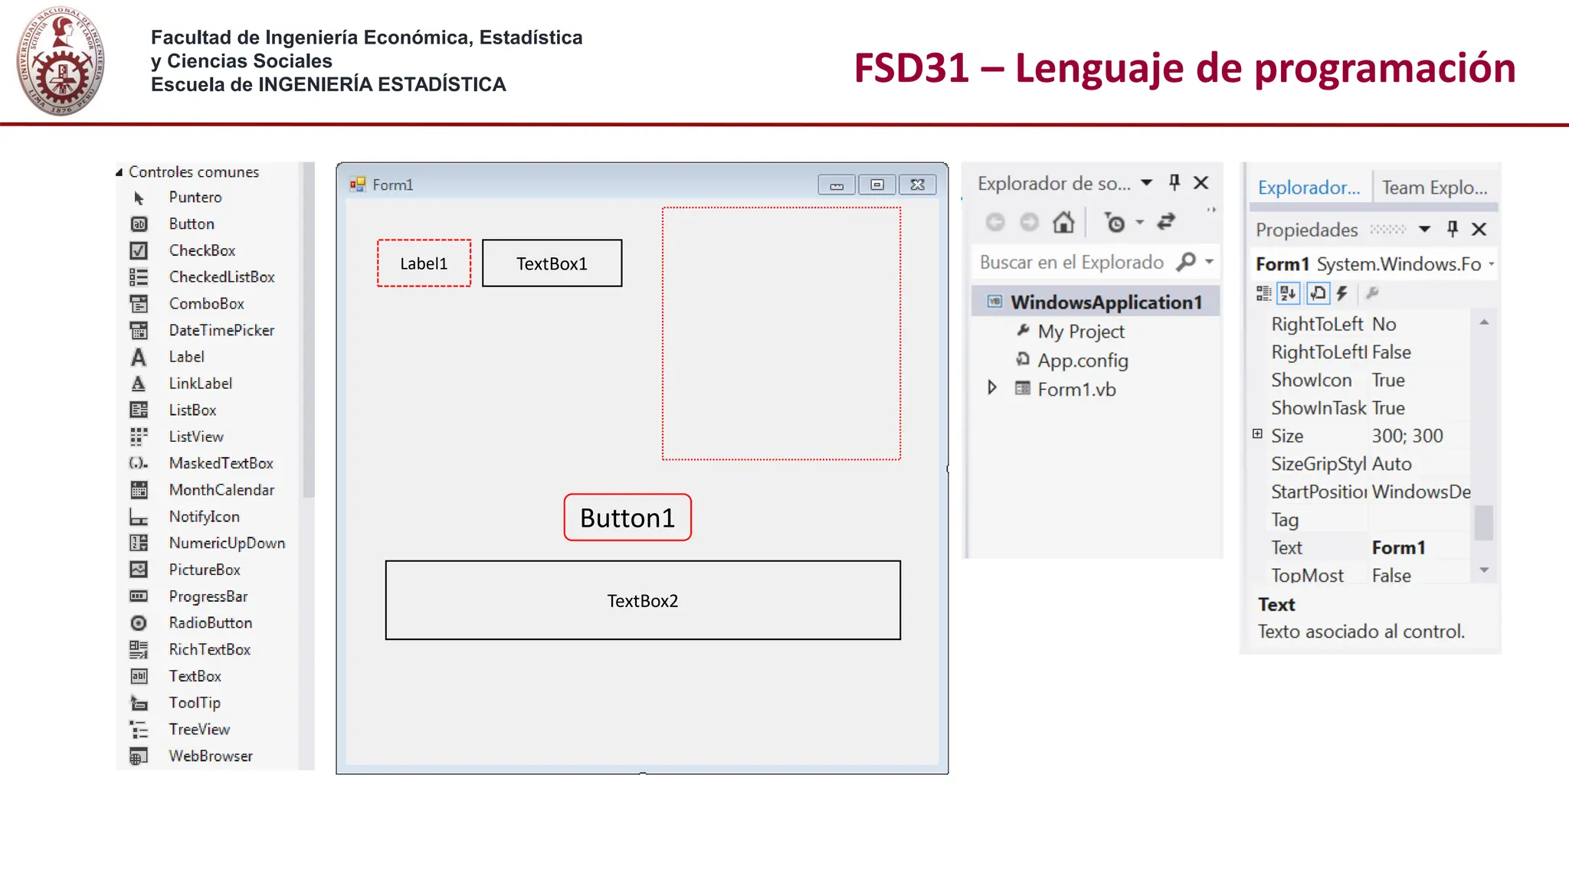Click properties scrollbar down arrow
Image resolution: width=1569 pixels, height=882 pixels.
[1484, 570]
